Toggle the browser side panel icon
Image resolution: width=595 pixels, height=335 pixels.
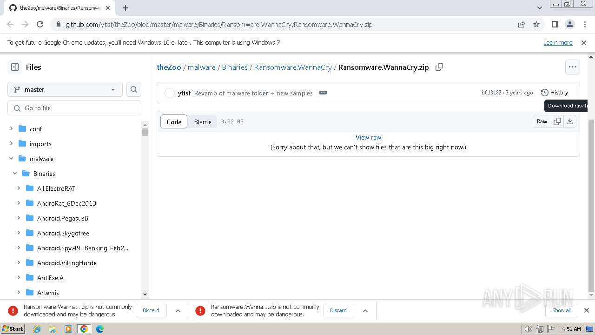coord(555,24)
